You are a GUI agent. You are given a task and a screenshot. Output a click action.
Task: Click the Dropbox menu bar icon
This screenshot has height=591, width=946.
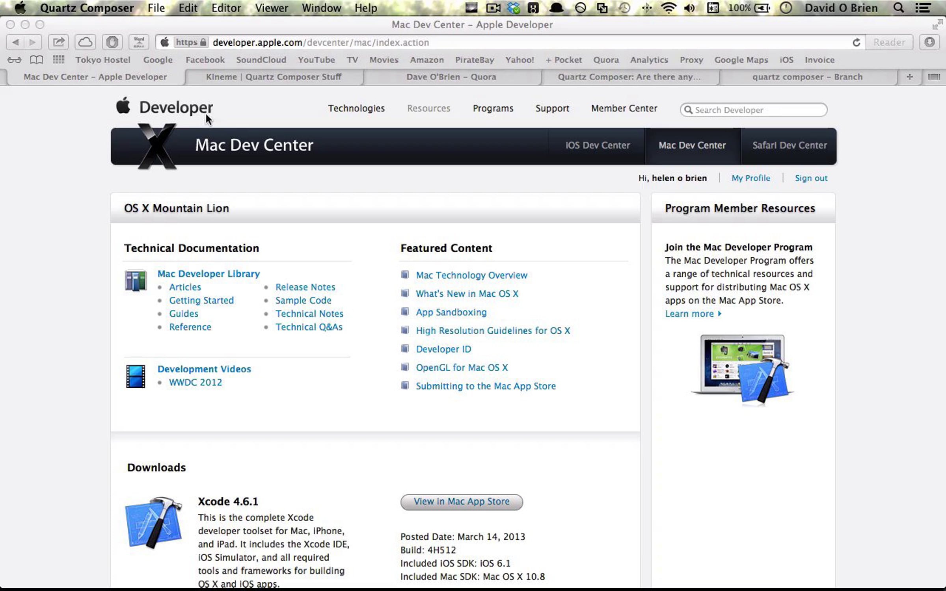coord(514,8)
